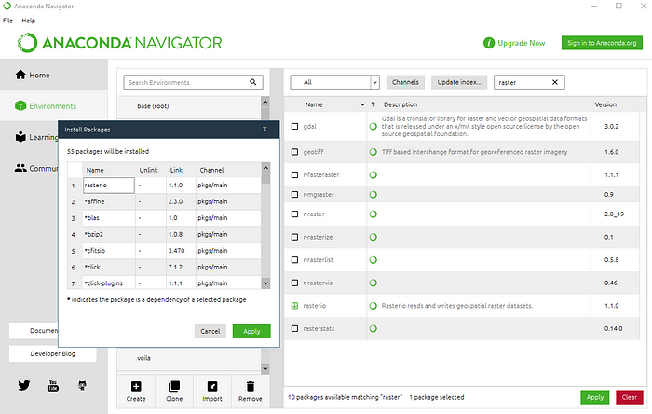Unmark the rasterio package checkbox

pyautogui.click(x=295, y=306)
